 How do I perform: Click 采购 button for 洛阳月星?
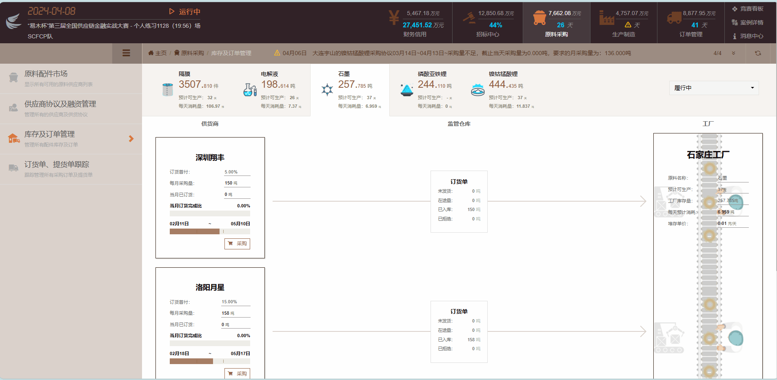237,373
